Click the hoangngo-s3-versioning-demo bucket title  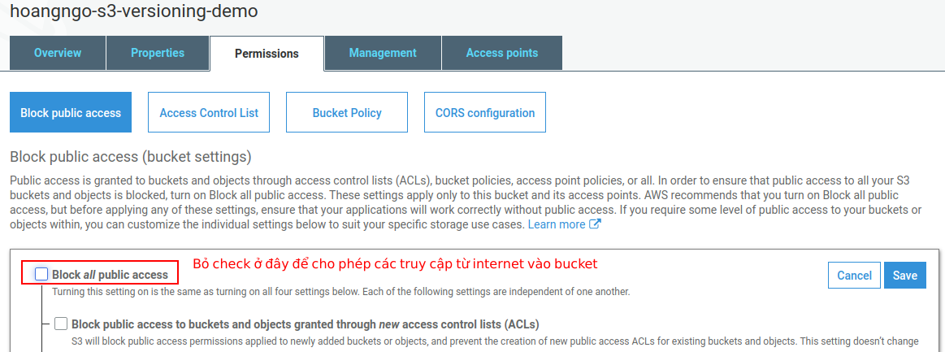point(134,12)
